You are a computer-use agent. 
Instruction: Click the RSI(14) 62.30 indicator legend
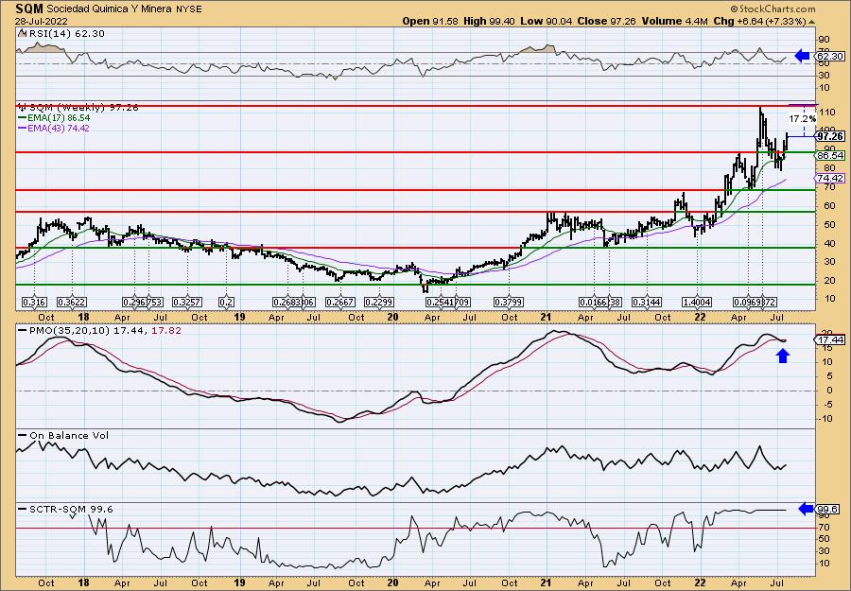(x=61, y=34)
